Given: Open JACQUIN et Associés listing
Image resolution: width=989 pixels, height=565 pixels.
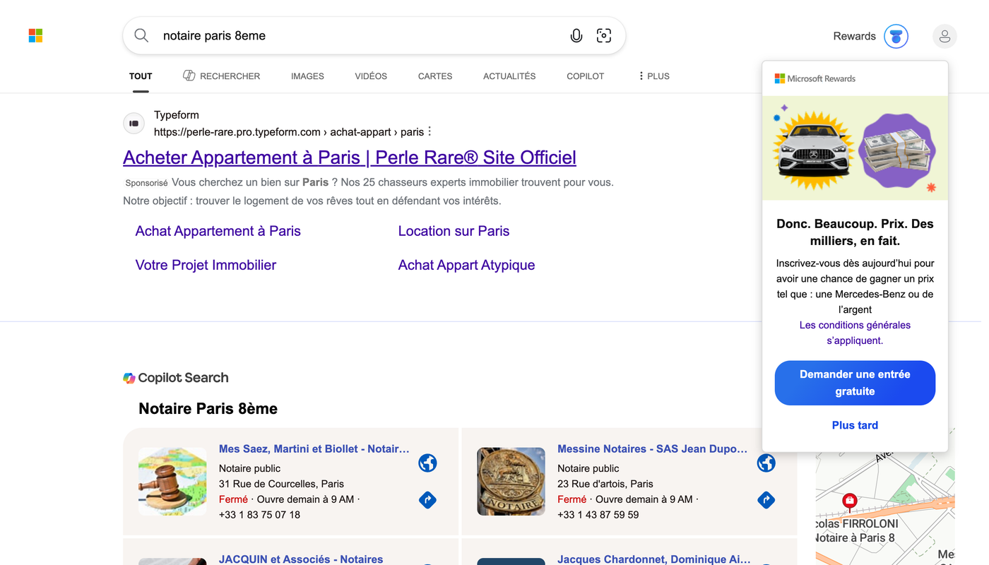Looking at the screenshot, I should point(301,559).
